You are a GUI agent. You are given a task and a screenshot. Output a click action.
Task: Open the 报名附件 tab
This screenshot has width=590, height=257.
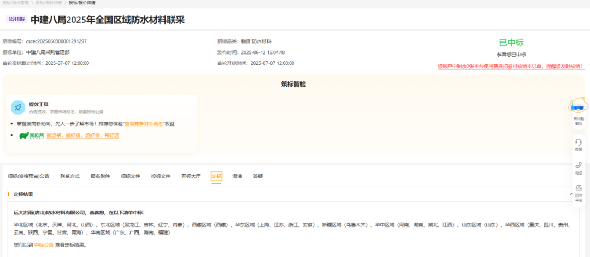coord(100,176)
